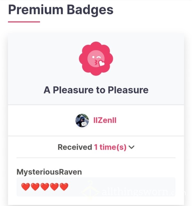Image resolution: width=192 pixels, height=206 pixels.
Task: Click the middle red heart emoji
Action: [x=45, y=187]
